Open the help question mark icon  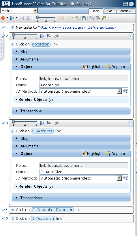(x=131, y=4)
